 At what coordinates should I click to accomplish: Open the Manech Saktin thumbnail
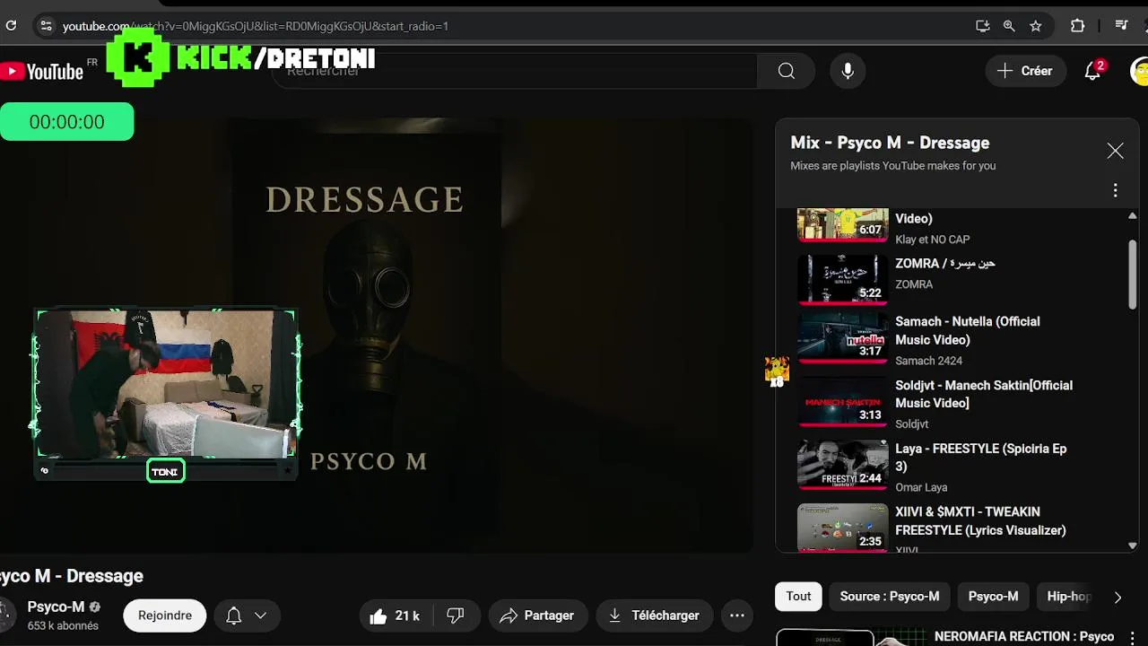[x=843, y=402]
